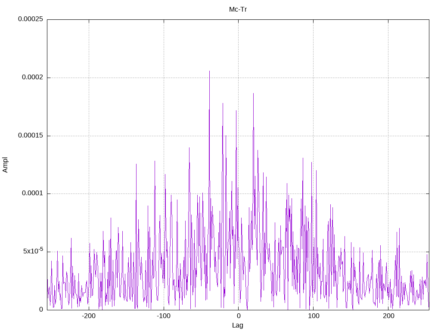This screenshot has height=331, width=441.
Task: Click the 0.00025 y-axis tick label
Action: [31, 19]
